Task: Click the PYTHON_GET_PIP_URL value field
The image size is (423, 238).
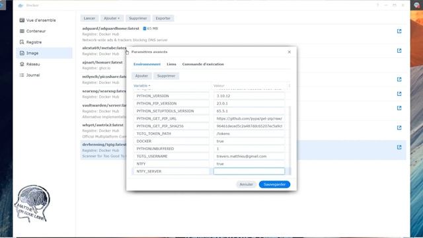Action: coord(249,118)
